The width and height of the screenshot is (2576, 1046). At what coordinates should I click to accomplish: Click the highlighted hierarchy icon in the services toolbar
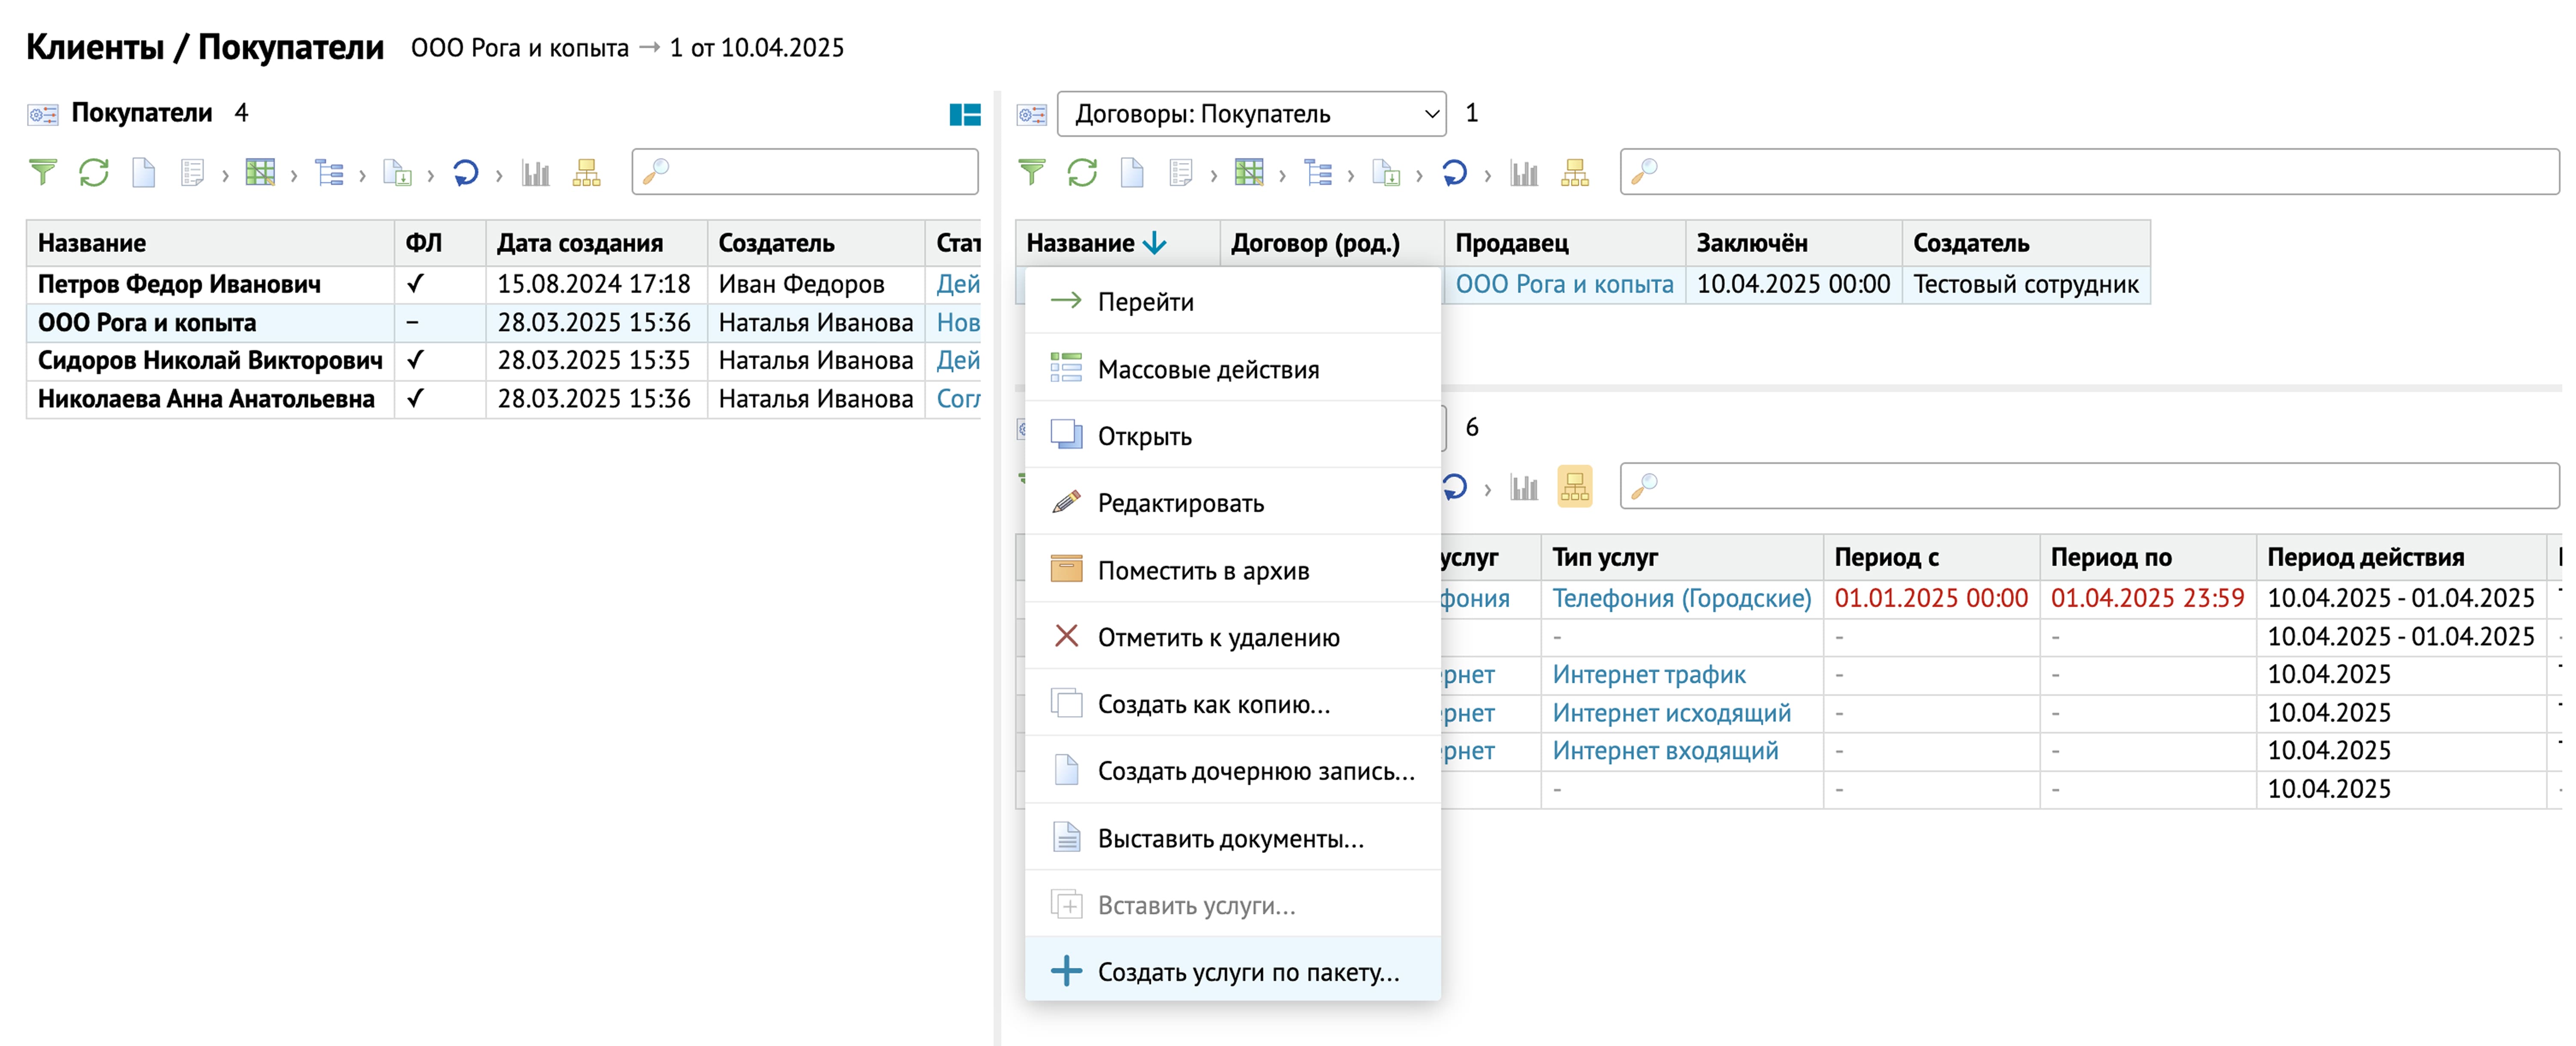click(1575, 487)
